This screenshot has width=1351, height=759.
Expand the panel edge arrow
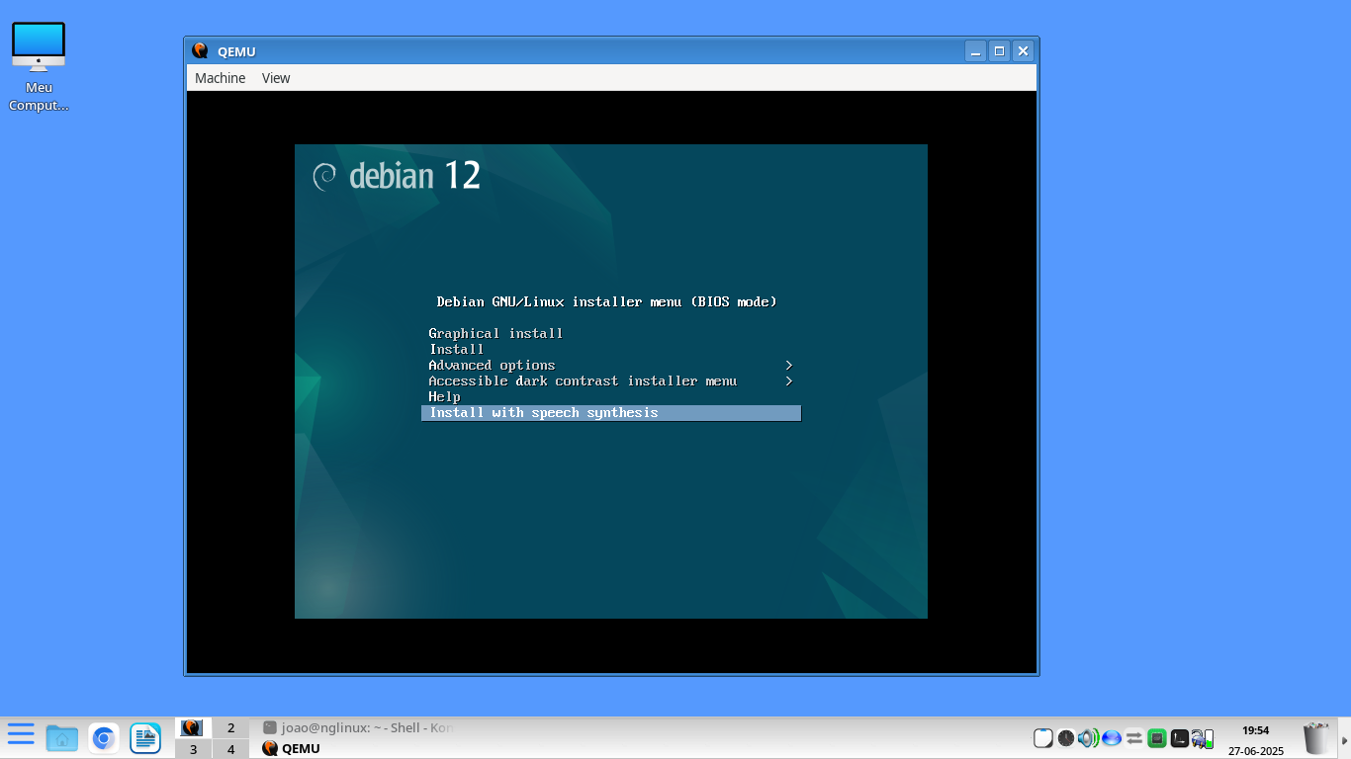[1343, 739]
